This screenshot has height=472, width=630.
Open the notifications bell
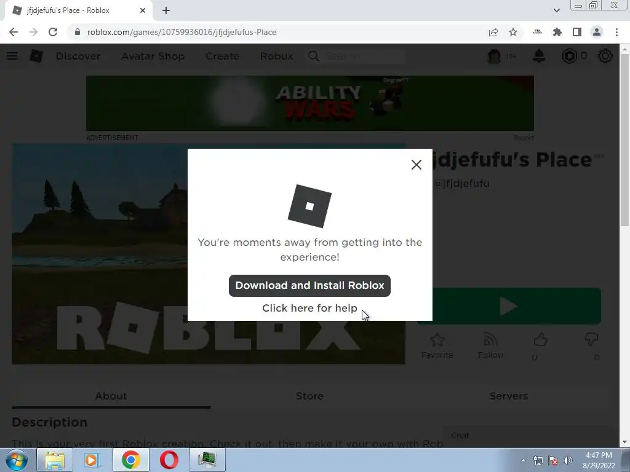click(539, 56)
